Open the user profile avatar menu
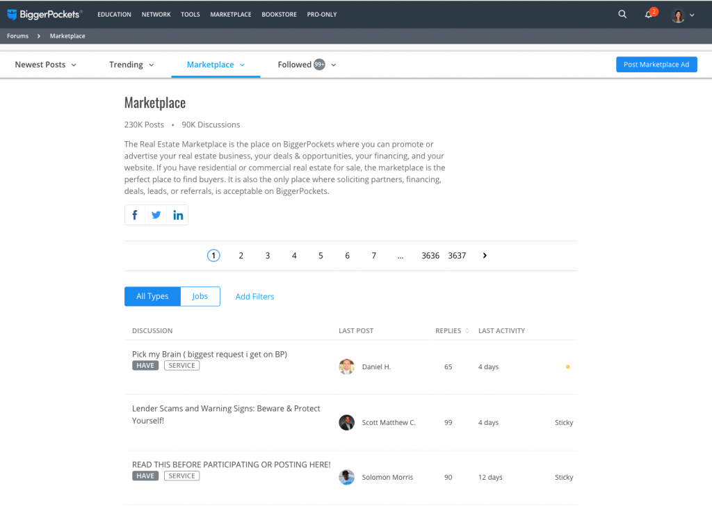The height and width of the screenshot is (509, 712). tap(678, 15)
